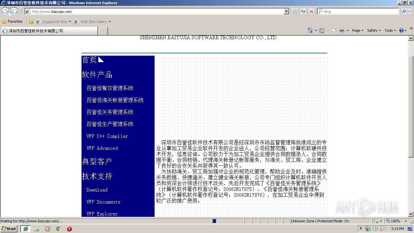Click the Refresh page icon
Screen dimensions: 414x233
coord(303,11)
